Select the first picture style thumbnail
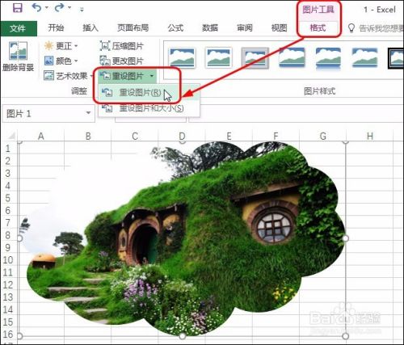 [182, 57]
